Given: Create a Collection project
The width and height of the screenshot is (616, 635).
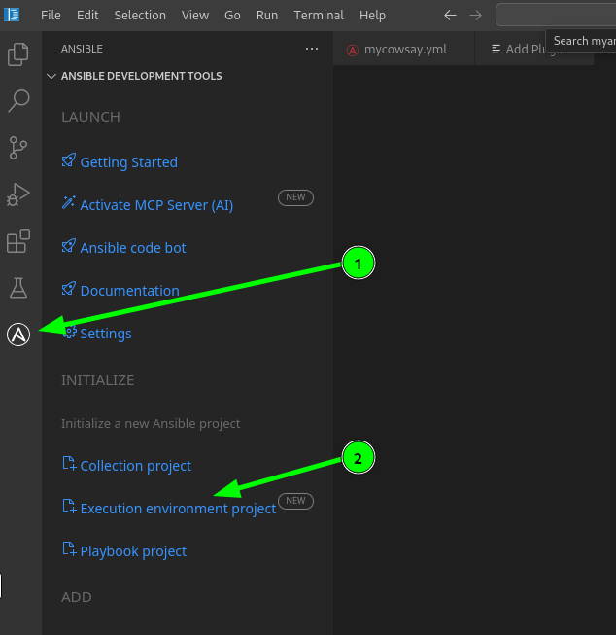Looking at the screenshot, I should point(136,466).
